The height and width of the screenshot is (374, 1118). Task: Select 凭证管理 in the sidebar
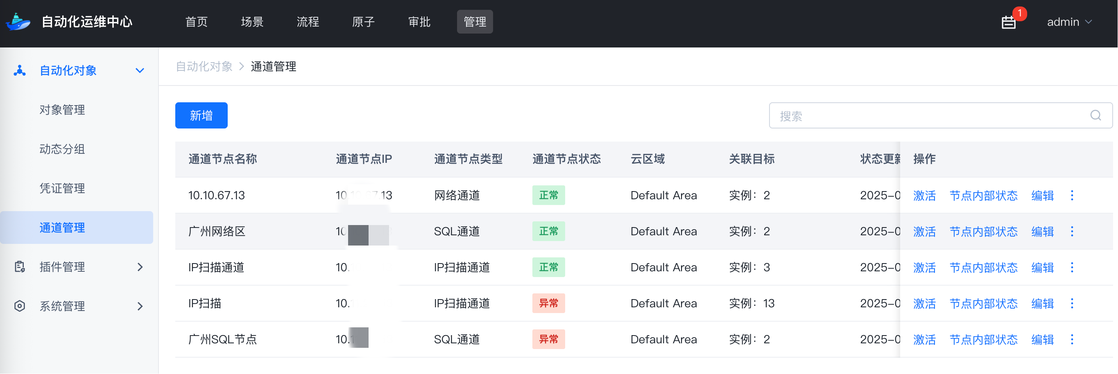point(62,188)
